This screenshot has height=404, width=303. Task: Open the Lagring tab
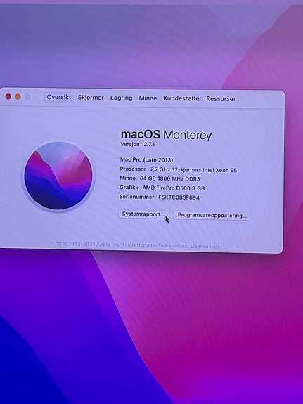pos(122,98)
